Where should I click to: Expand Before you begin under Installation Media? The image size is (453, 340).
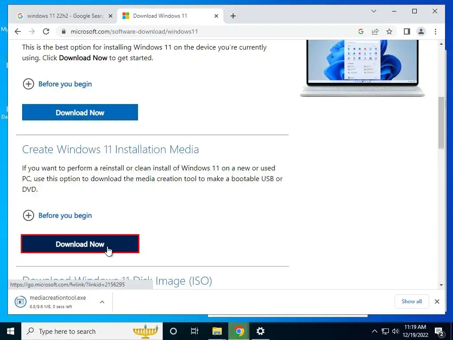click(x=57, y=216)
